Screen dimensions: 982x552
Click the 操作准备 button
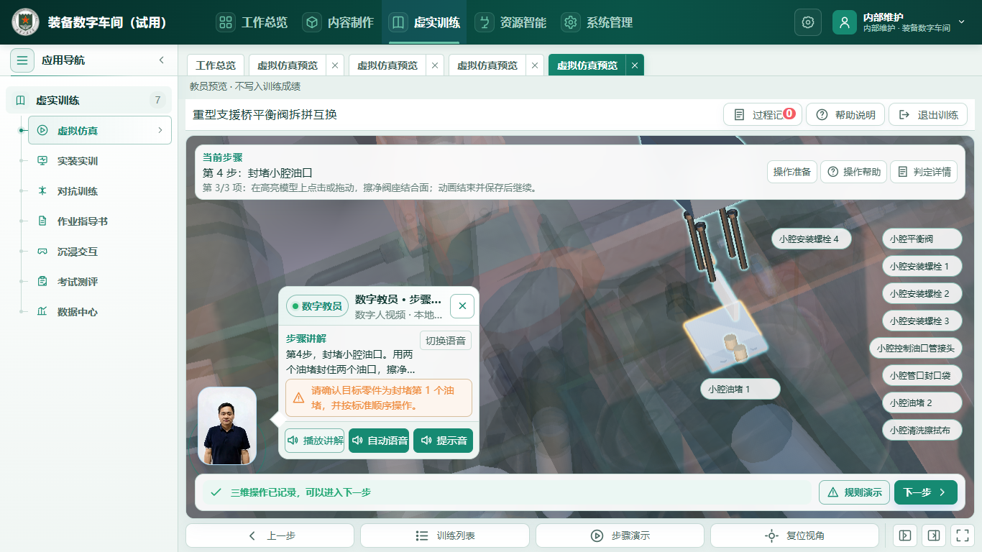[x=792, y=172]
